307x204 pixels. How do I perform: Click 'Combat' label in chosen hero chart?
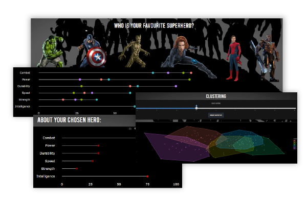[x=49, y=138]
